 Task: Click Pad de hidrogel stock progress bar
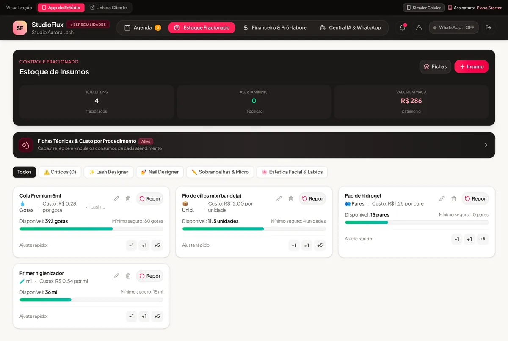(x=417, y=223)
